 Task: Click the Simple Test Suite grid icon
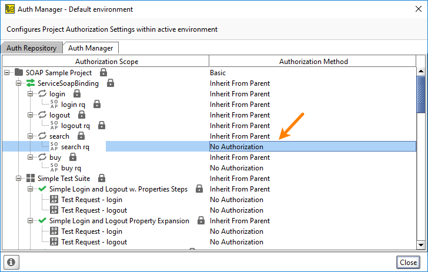point(31,178)
